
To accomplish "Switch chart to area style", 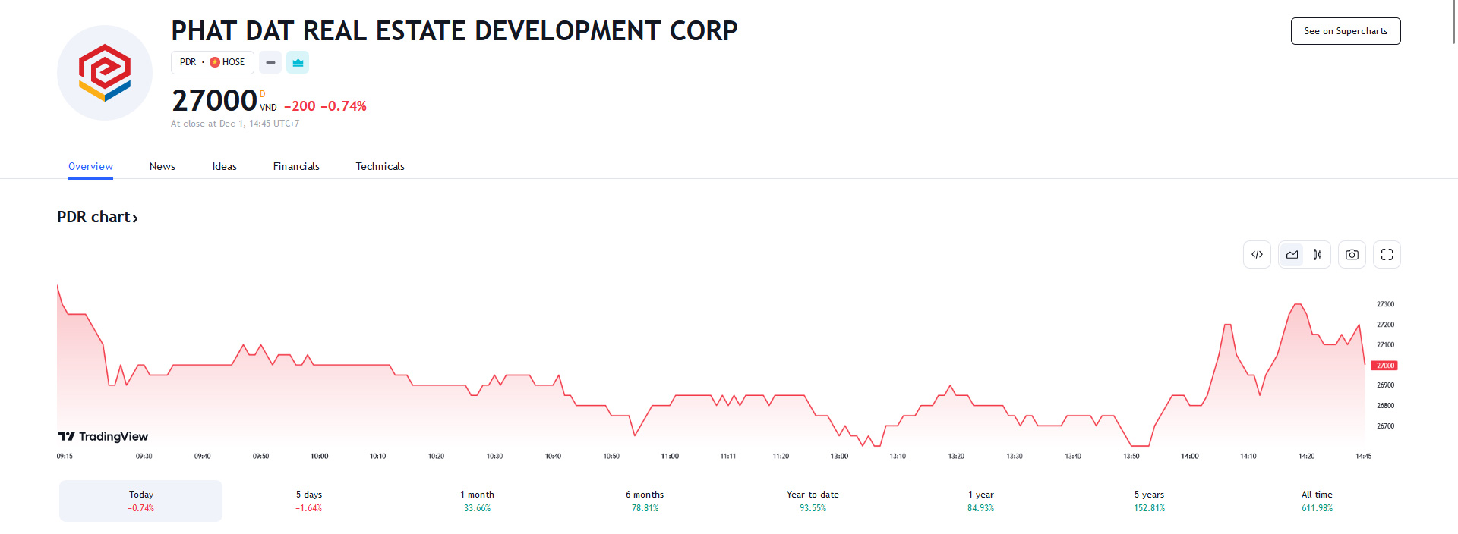I will pos(1292,255).
